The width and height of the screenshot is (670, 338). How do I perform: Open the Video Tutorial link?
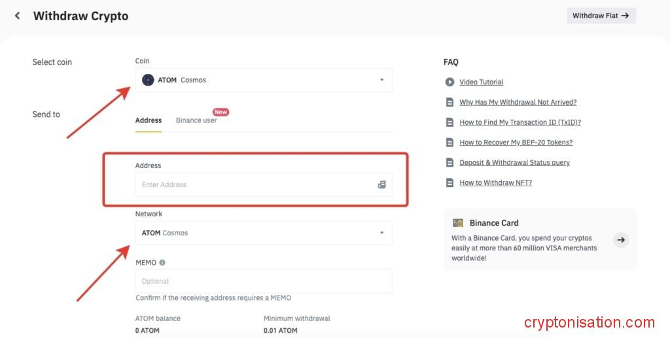481,82
